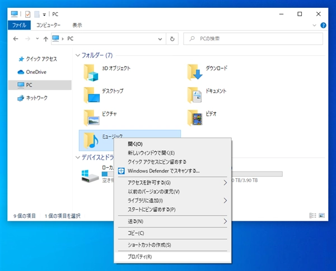Open the 送る(N) submenu
336x271 pixels.
(x=172, y=221)
